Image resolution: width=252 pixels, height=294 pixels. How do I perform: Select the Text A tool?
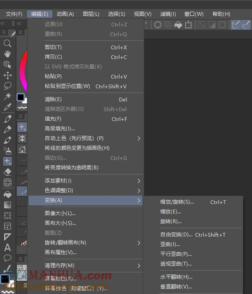pyautogui.click(x=8, y=247)
